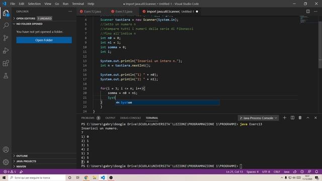This screenshot has height=181, width=322.
Task: Click the 1 UNSAVED badge
Action: pos(45,19)
